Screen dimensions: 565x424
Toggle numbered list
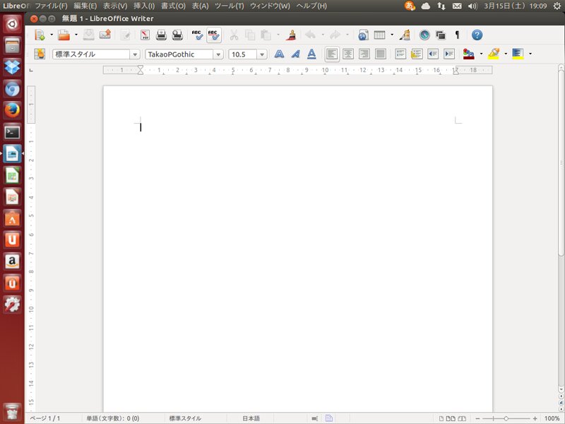(x=400, y=54)
